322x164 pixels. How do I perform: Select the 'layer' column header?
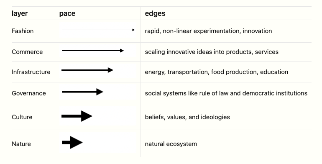(x=20, y=13)
